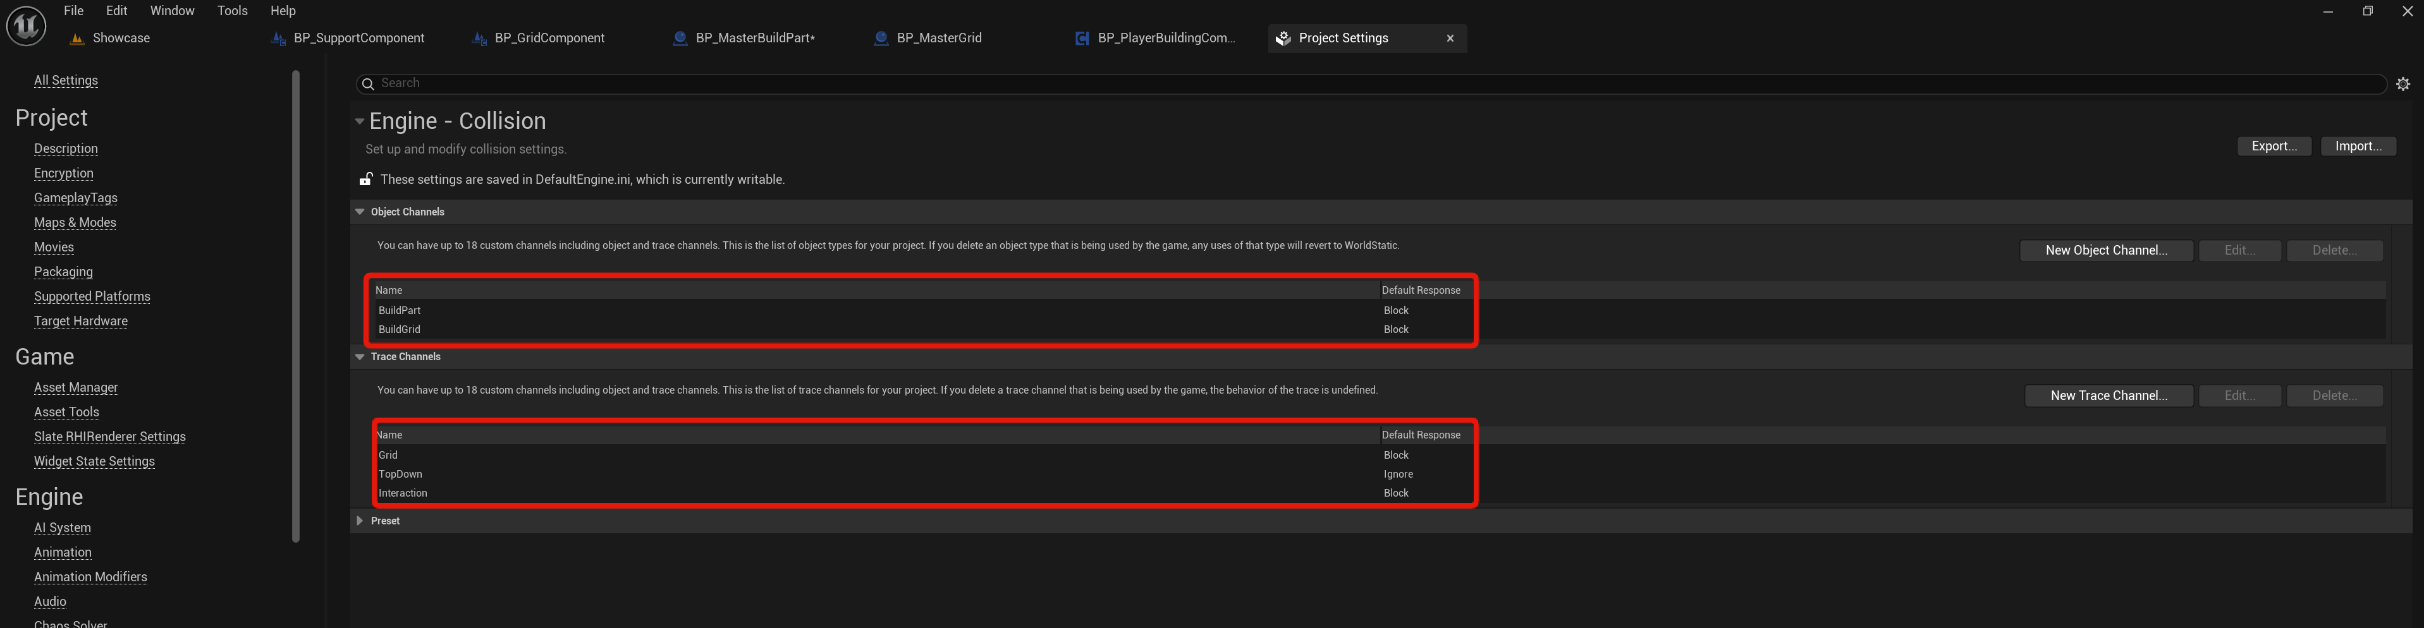Click the New Object Channel button
Image resolution: width=2424 pixels, height=628 pixels.
point(2105,251)
